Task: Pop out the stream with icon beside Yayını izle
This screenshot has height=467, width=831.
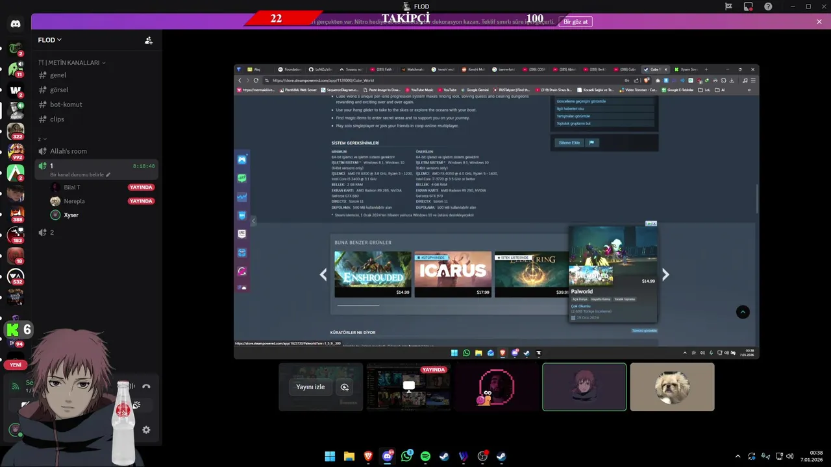Action: (x=344, y=387)
